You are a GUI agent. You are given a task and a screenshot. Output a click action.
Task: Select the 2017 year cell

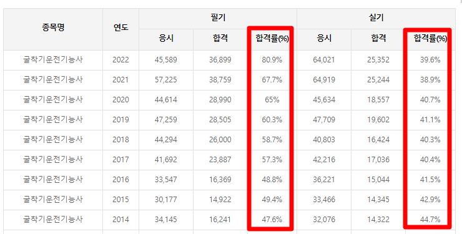[x=120, y=160]
